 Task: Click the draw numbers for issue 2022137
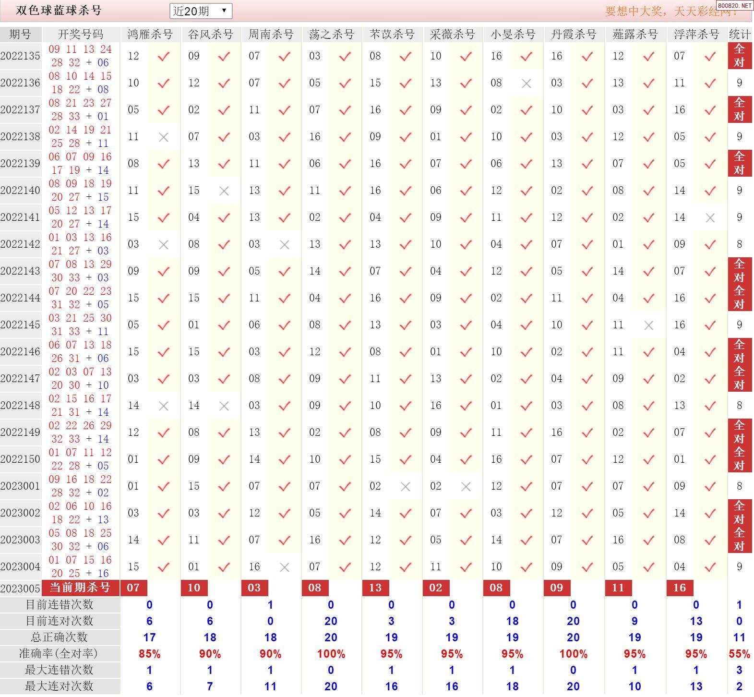tap(81, 109)
